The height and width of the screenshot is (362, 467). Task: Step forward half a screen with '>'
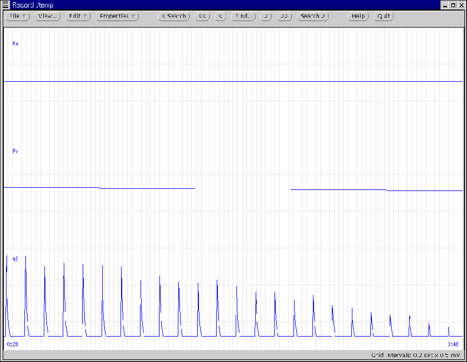point(266,16)
